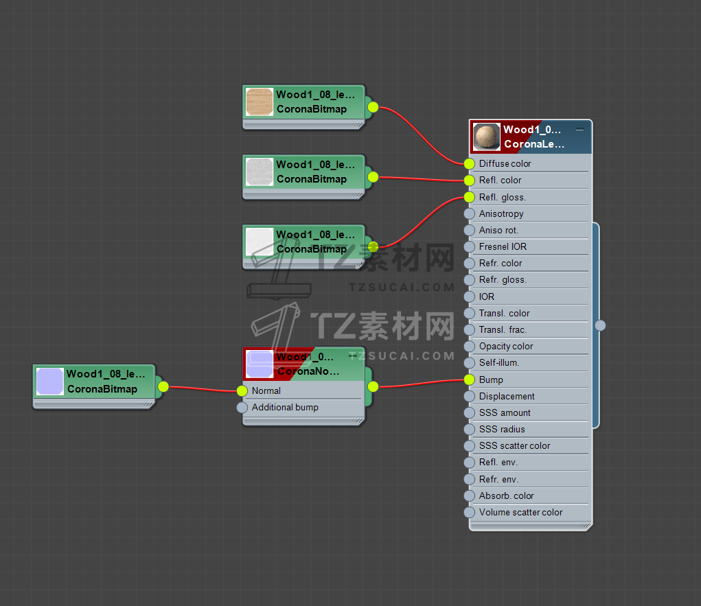
Task: Select the Bump slot label
Action: [x=491, y=380]
